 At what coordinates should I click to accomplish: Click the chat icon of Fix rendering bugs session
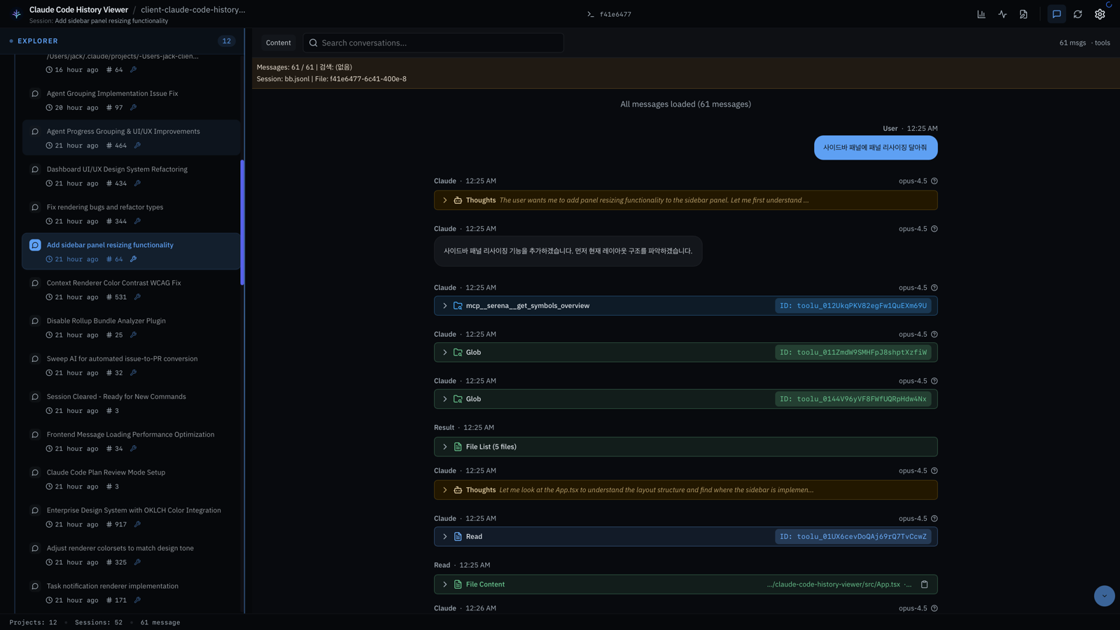(x=35, y=207)
